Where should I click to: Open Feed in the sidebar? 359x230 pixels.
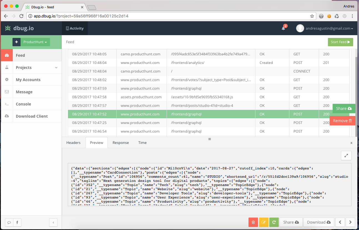(x=31, y=55)
